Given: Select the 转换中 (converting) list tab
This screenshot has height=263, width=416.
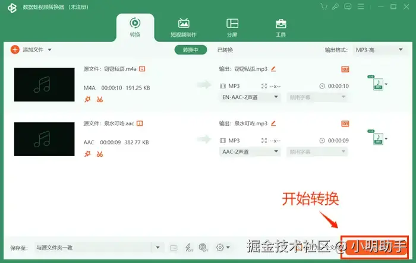Looking at the screenshot, I should click(x=191, y=50).
